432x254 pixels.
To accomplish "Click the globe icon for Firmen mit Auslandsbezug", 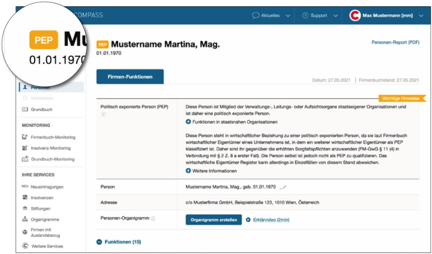I will click(x=25, y=232).
